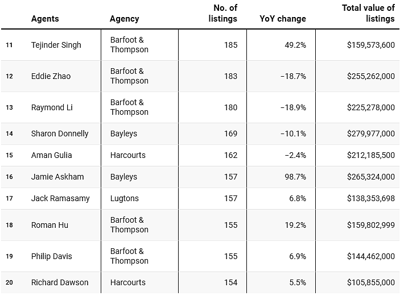Click the Total value of listings header
400x296 pixels.
click(x=368, y=13)
